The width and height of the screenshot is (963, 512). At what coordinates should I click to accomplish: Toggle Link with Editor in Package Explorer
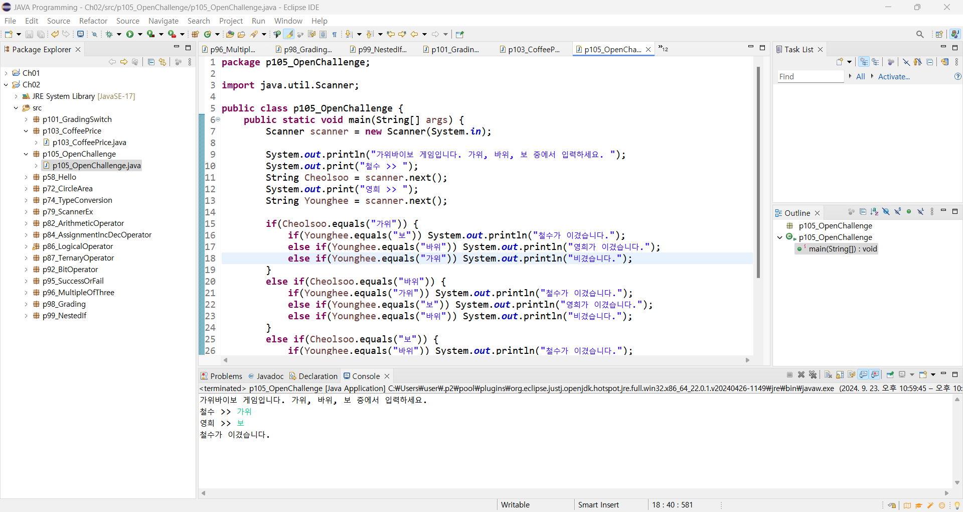163,62
